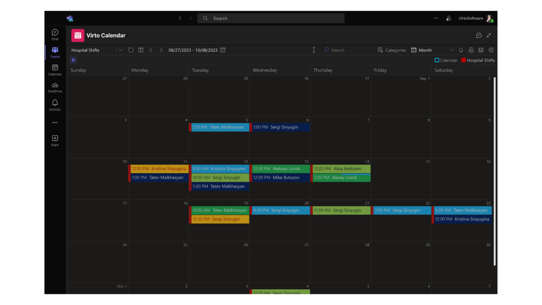Toggle Hospital Shifts visibility in the legend
This screenshot has height=305, width=542.
(478, 60)
